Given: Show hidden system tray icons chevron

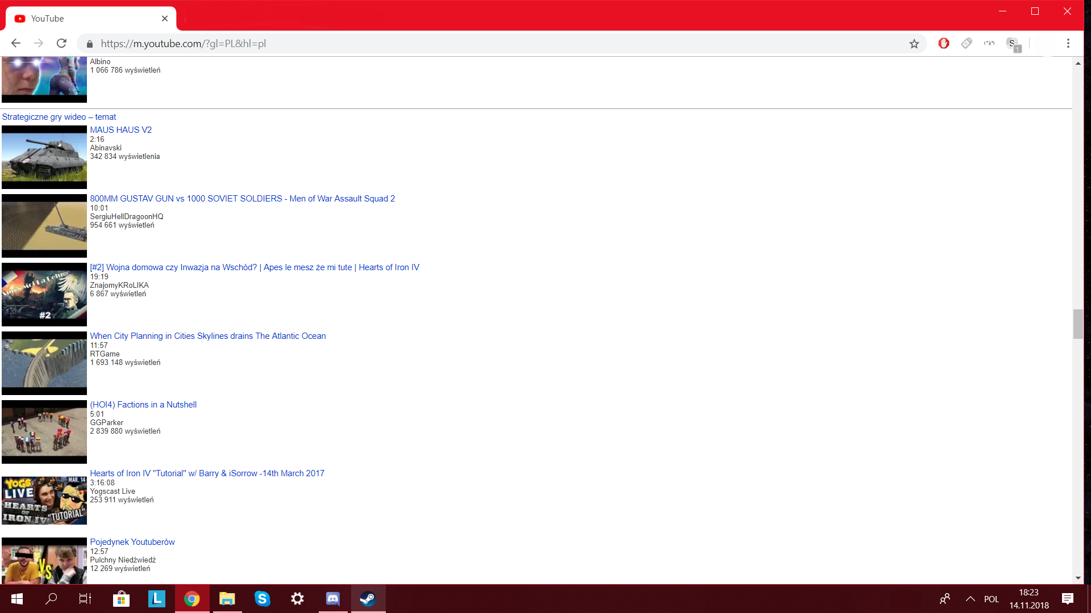Looking at the screenshot, I should pos(970,599).
